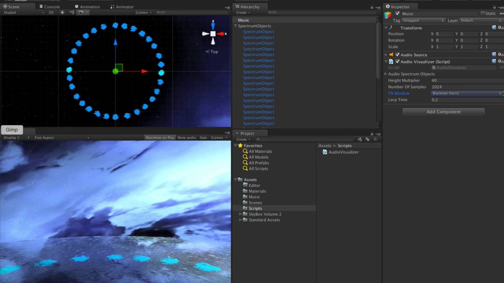Screen dimensions: 504x283
Task: Toggle Maximize on Play
Action: (x=159, y=138)
